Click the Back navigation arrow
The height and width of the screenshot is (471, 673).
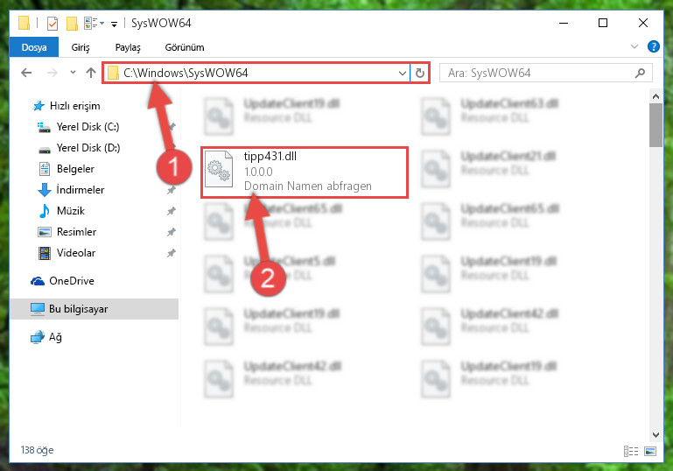26,73
